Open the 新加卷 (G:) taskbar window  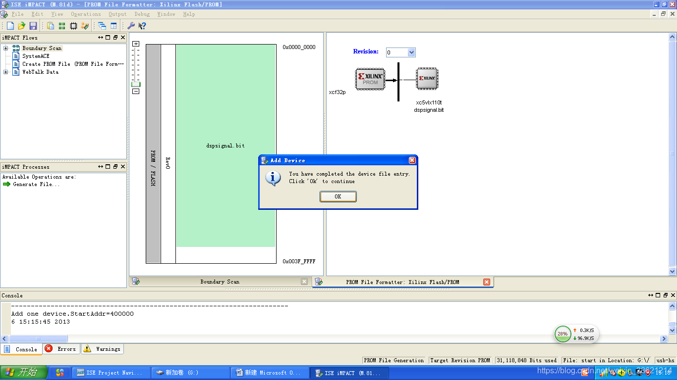coord(191,373)
